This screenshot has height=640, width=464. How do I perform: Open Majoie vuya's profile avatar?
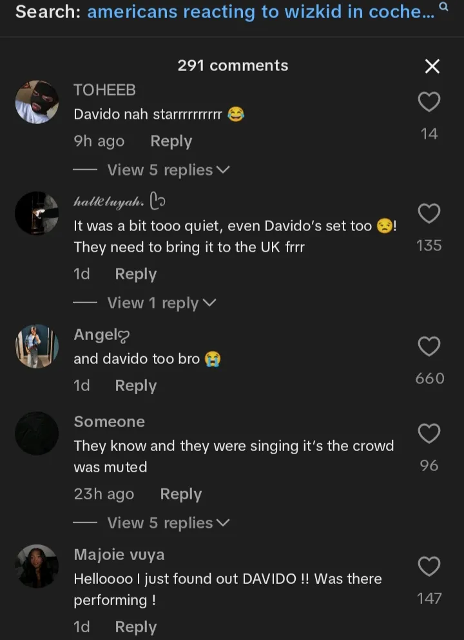37,566
